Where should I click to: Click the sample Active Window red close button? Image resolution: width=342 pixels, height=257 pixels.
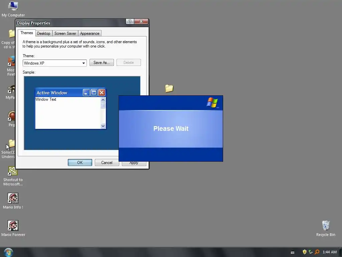pyautogui.click(x=102, y=93)
